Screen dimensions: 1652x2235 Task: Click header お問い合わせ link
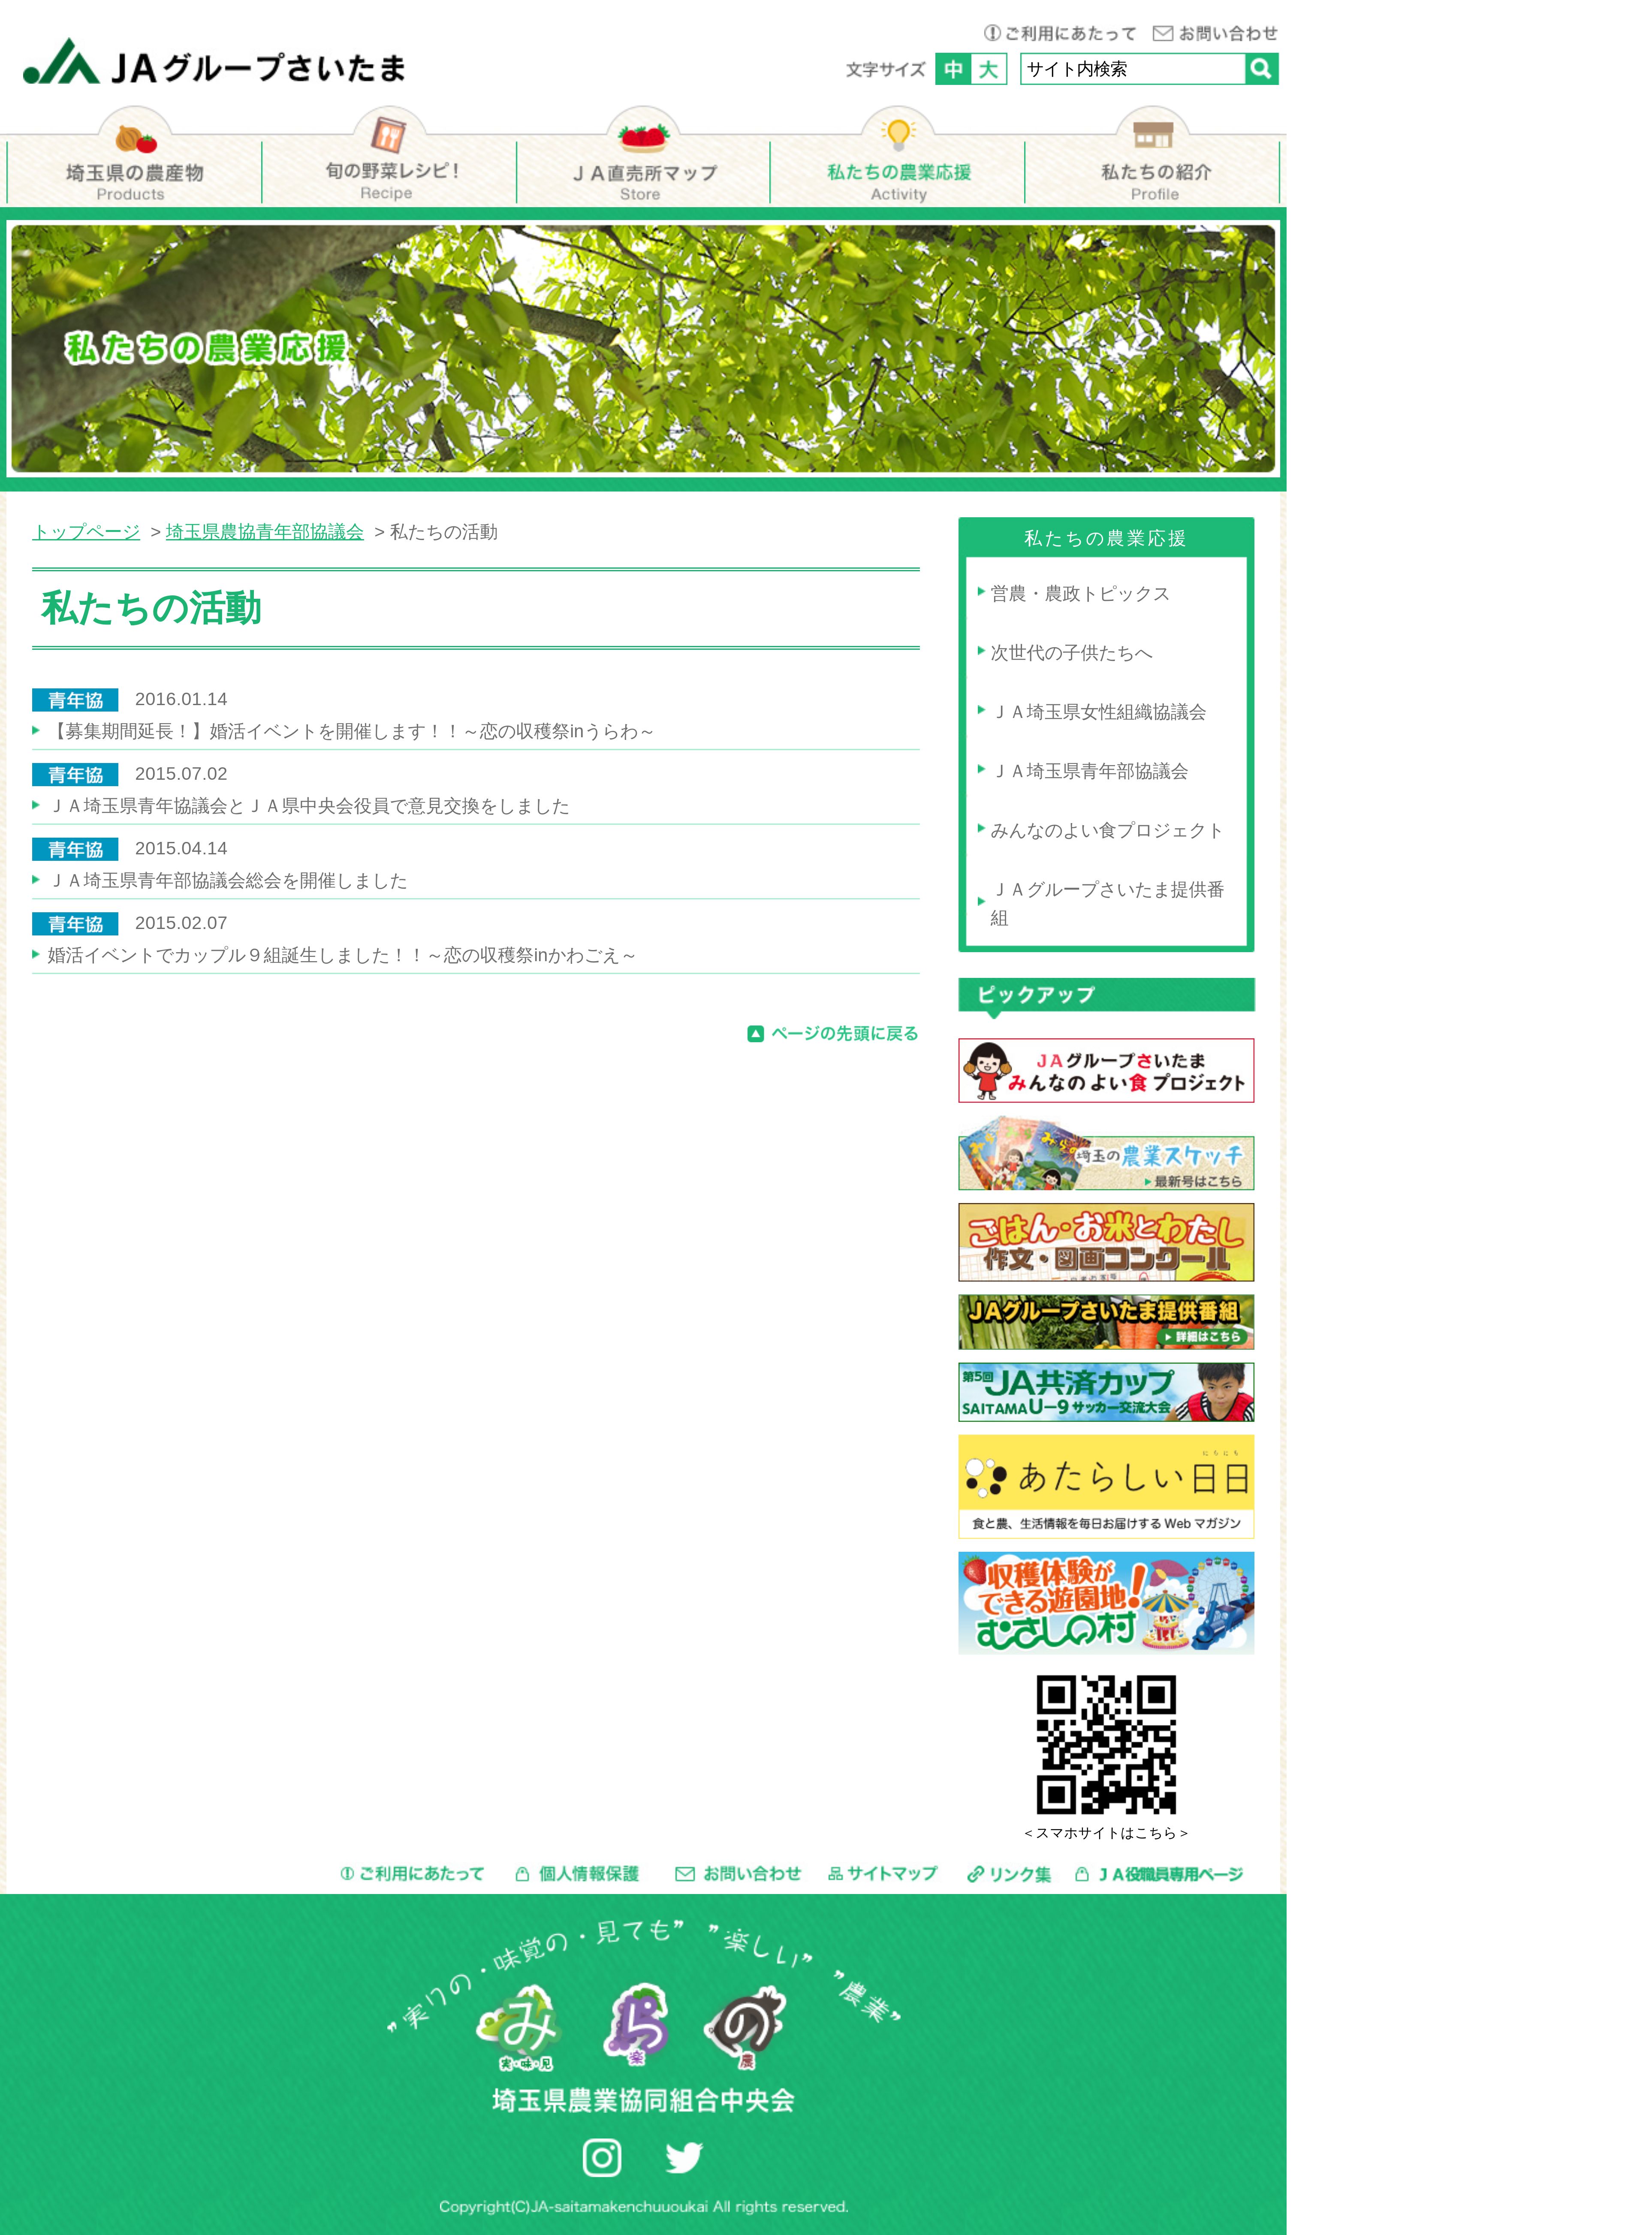click(1215, 33)
